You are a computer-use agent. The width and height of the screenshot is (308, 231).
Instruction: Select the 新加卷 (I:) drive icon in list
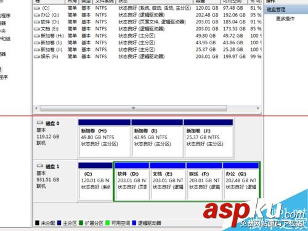[x=37, y=43]
